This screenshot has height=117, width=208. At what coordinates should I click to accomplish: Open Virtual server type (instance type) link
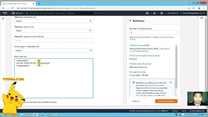(144, 56)
